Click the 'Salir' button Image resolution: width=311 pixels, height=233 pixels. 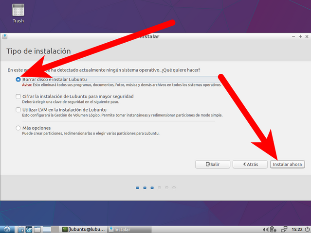click(213, 164)
